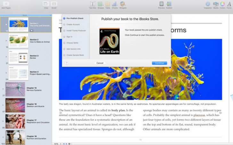Expand Chapter 16 disclosure triangle
This screenshot has width=233, height=145.
point(3,105)
